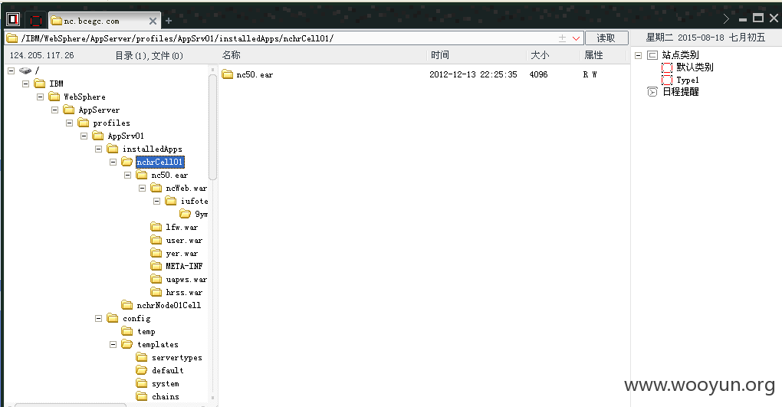This screenshot has height=407, width=782.
Task: Click the META-INF folder icon
Action: tap(156, 266)
